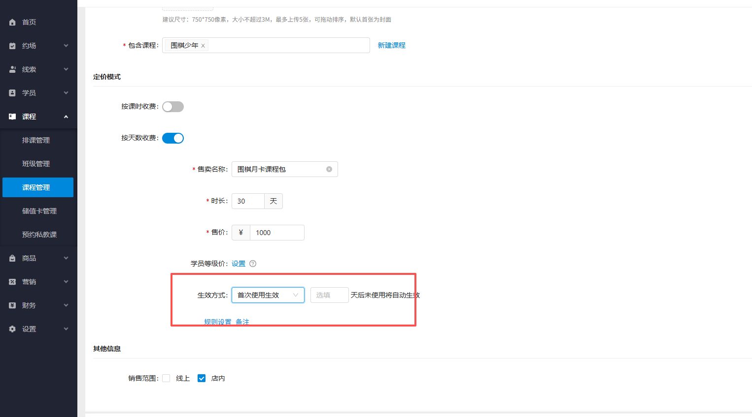
Task: Select the 营销 marketing icon
Action: [x=12, y=281]
